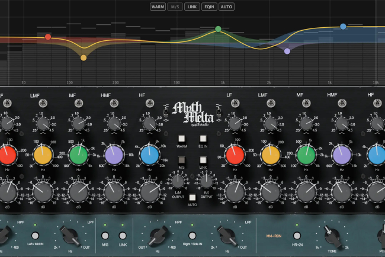Click the R/S channel red LF frequency knob

[x=235, y=155]
